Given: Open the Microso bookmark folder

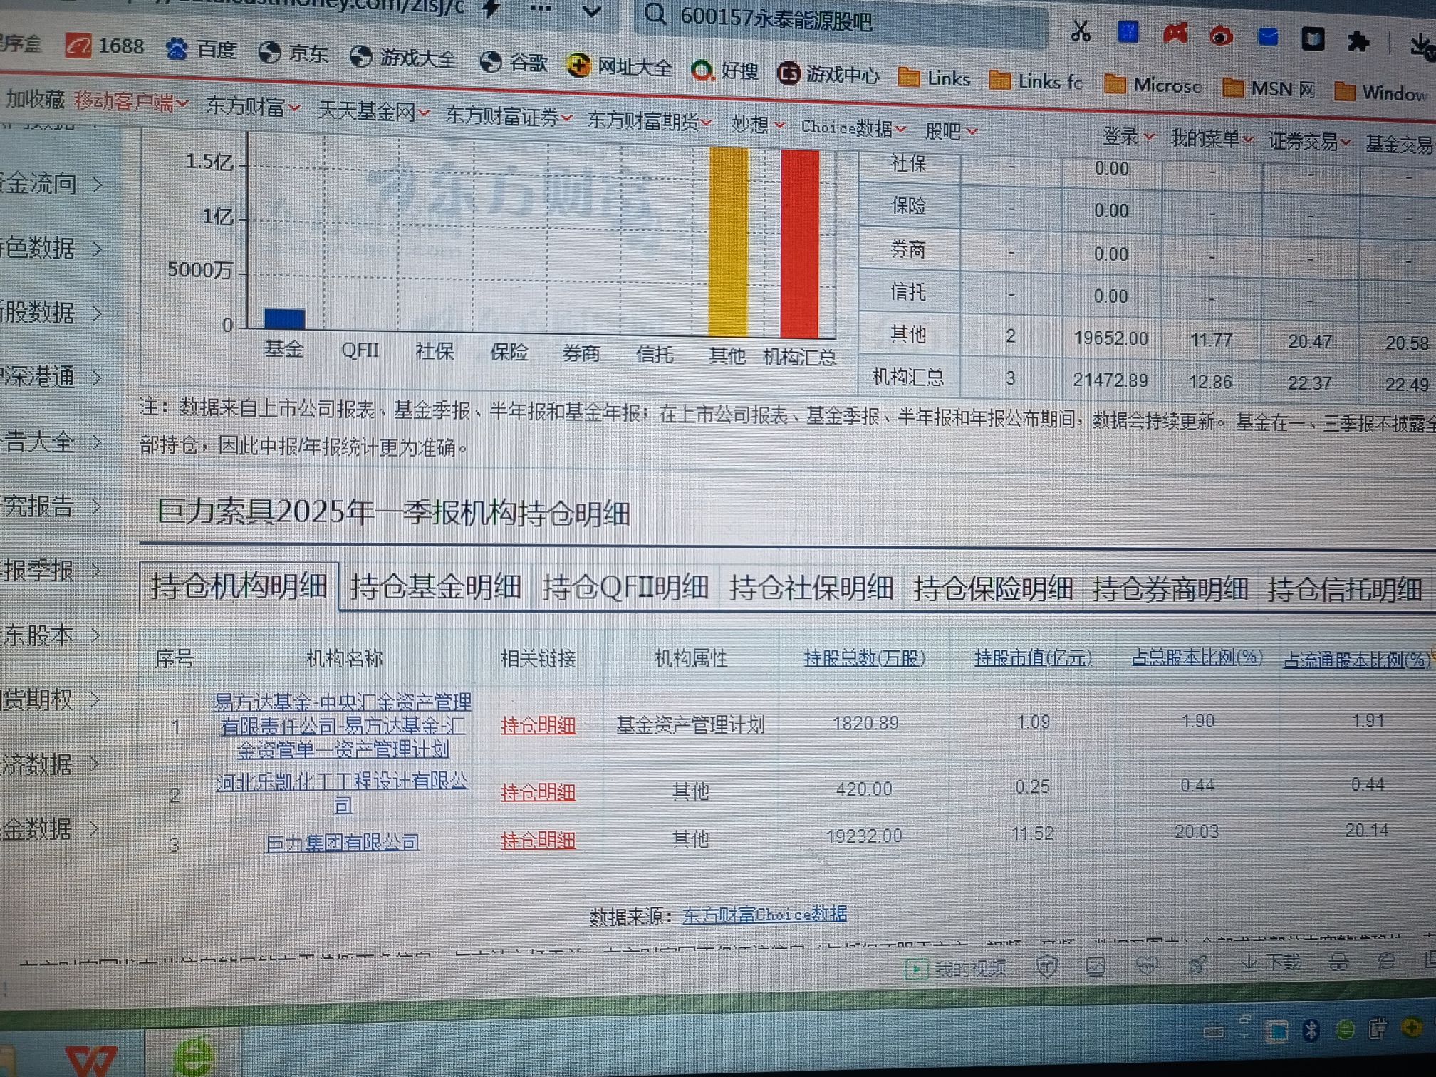Looking at the screenshot, I should (x=1153, y=85).
